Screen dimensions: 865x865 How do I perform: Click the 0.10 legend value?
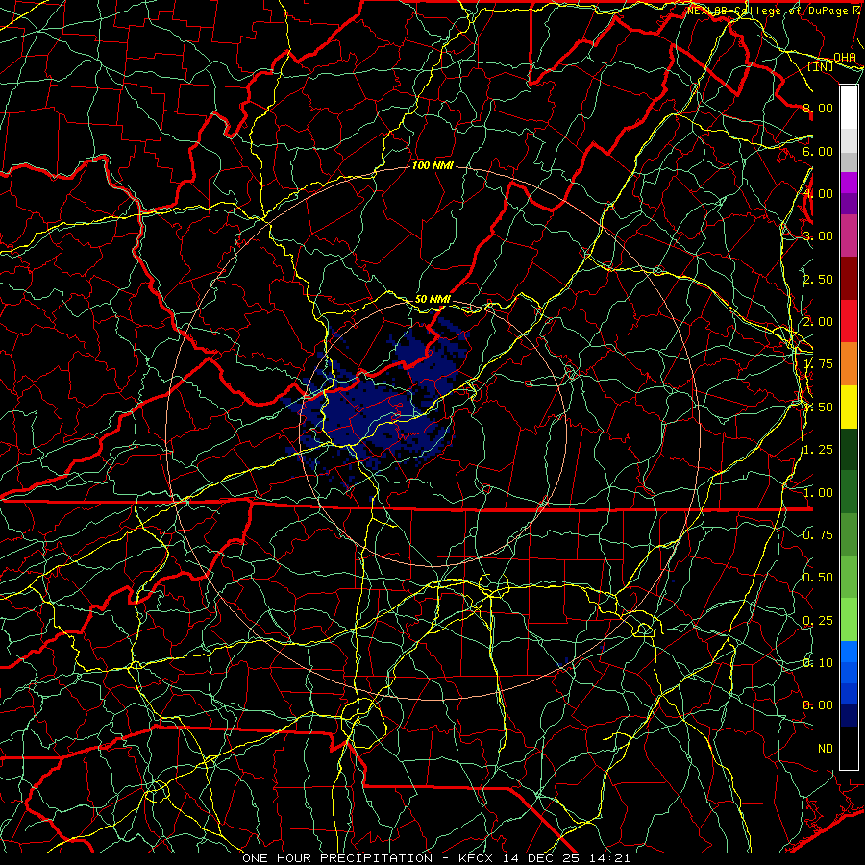click(x=818, y=663)
